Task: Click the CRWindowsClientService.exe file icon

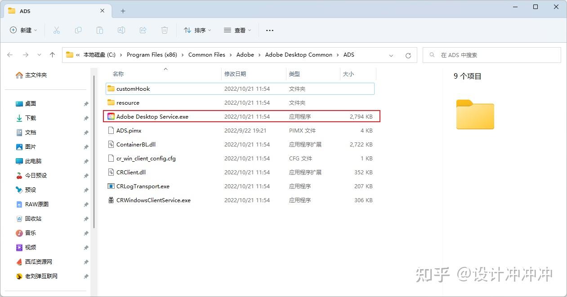Action: point(111,200)
